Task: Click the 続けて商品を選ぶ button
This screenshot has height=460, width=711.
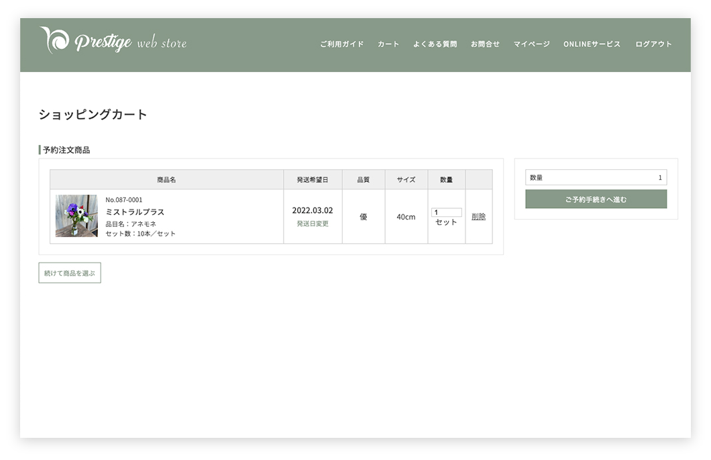Action: (x=70, y=273)
